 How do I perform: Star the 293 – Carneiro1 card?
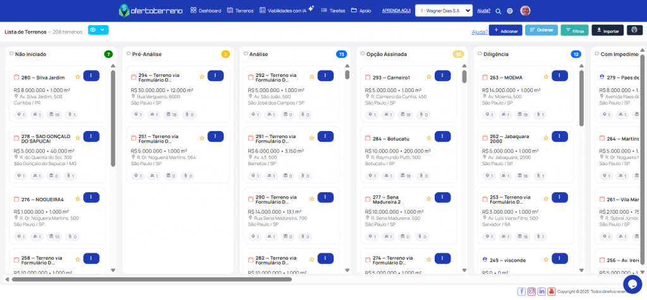429,76
